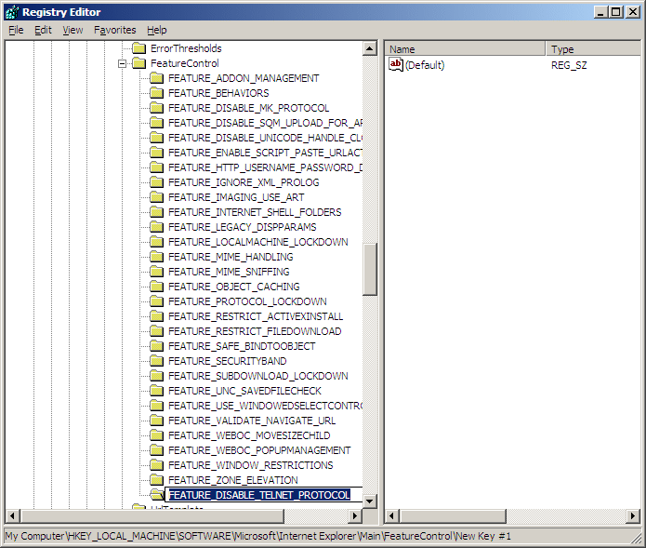The image size is (646, 548).
Task: Click the FEATURE_HTTP_USERNAME_PASSWORD folder icon
Action: 156,167
